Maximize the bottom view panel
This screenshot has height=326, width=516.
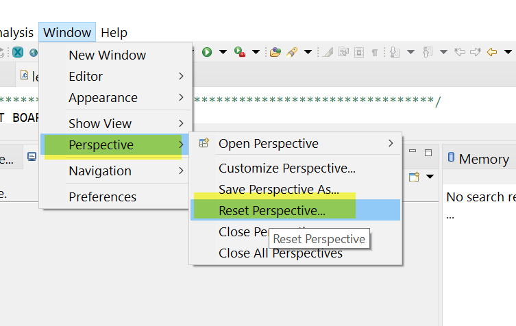(428, 152)
